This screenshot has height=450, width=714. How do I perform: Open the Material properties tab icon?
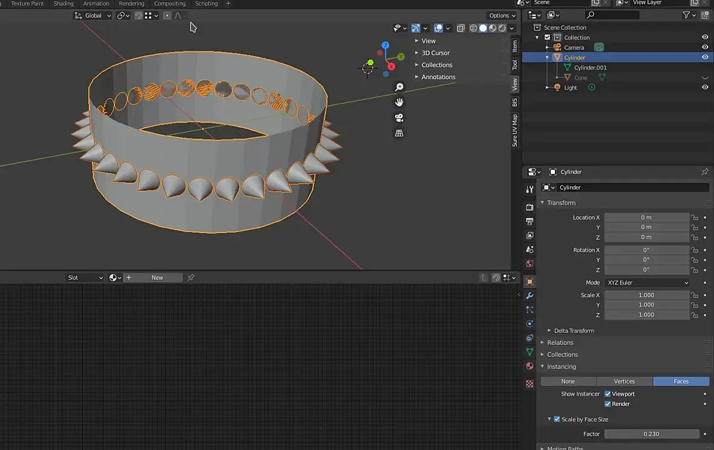pyautogui.click(x=529, y=366)
